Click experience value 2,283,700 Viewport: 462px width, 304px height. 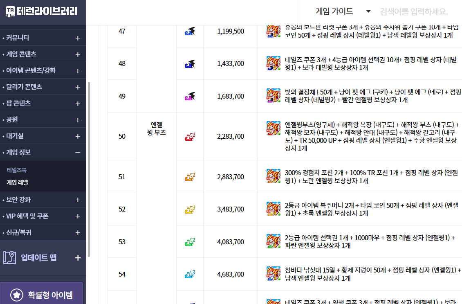point(231,137)
